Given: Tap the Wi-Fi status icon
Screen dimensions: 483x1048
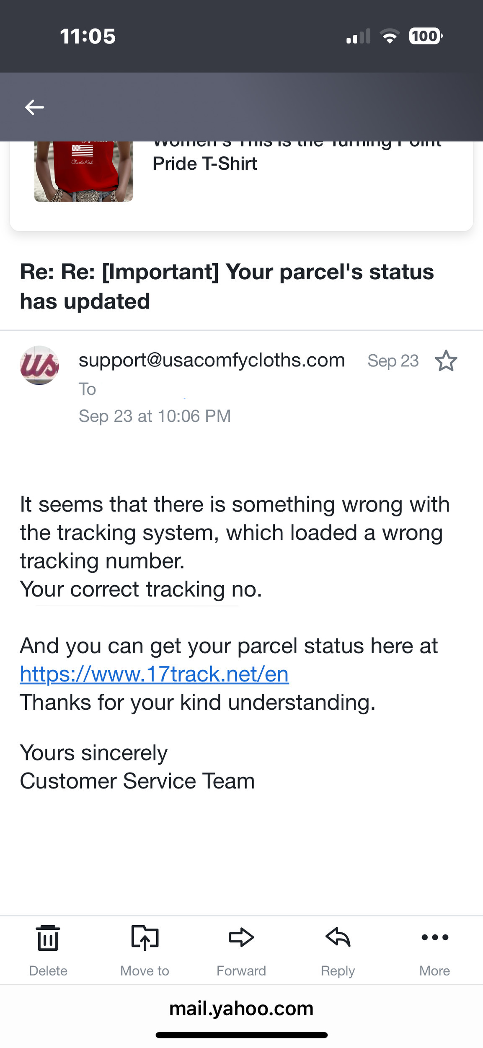Looking at the screenshot, I should 390,36.
